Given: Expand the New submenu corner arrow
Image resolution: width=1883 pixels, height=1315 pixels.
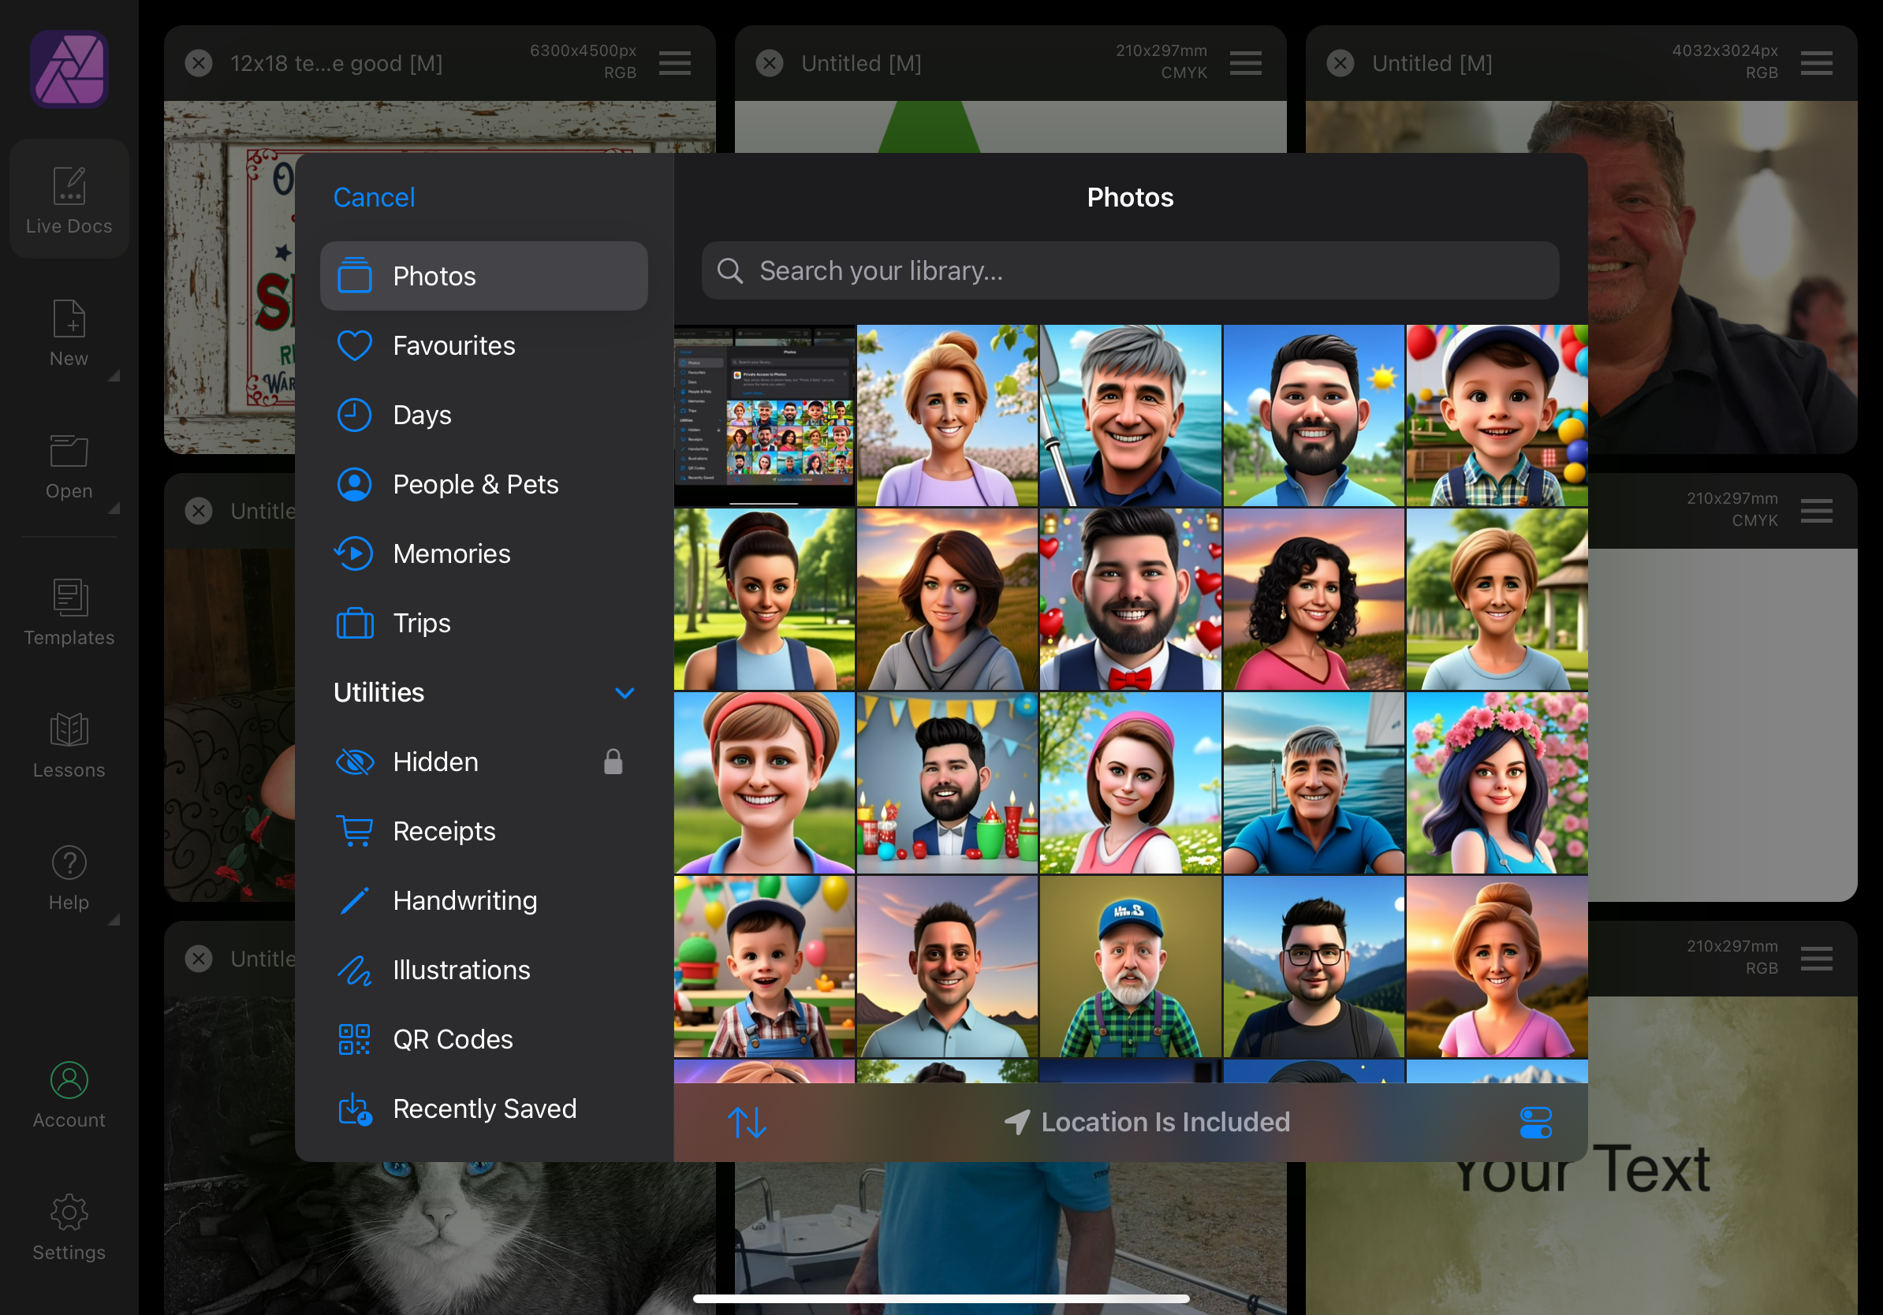Looking at the screenshot, I should pos(115,375).
